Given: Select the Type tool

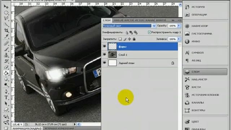Looking at the screenshot, I should tap(6, 97).
